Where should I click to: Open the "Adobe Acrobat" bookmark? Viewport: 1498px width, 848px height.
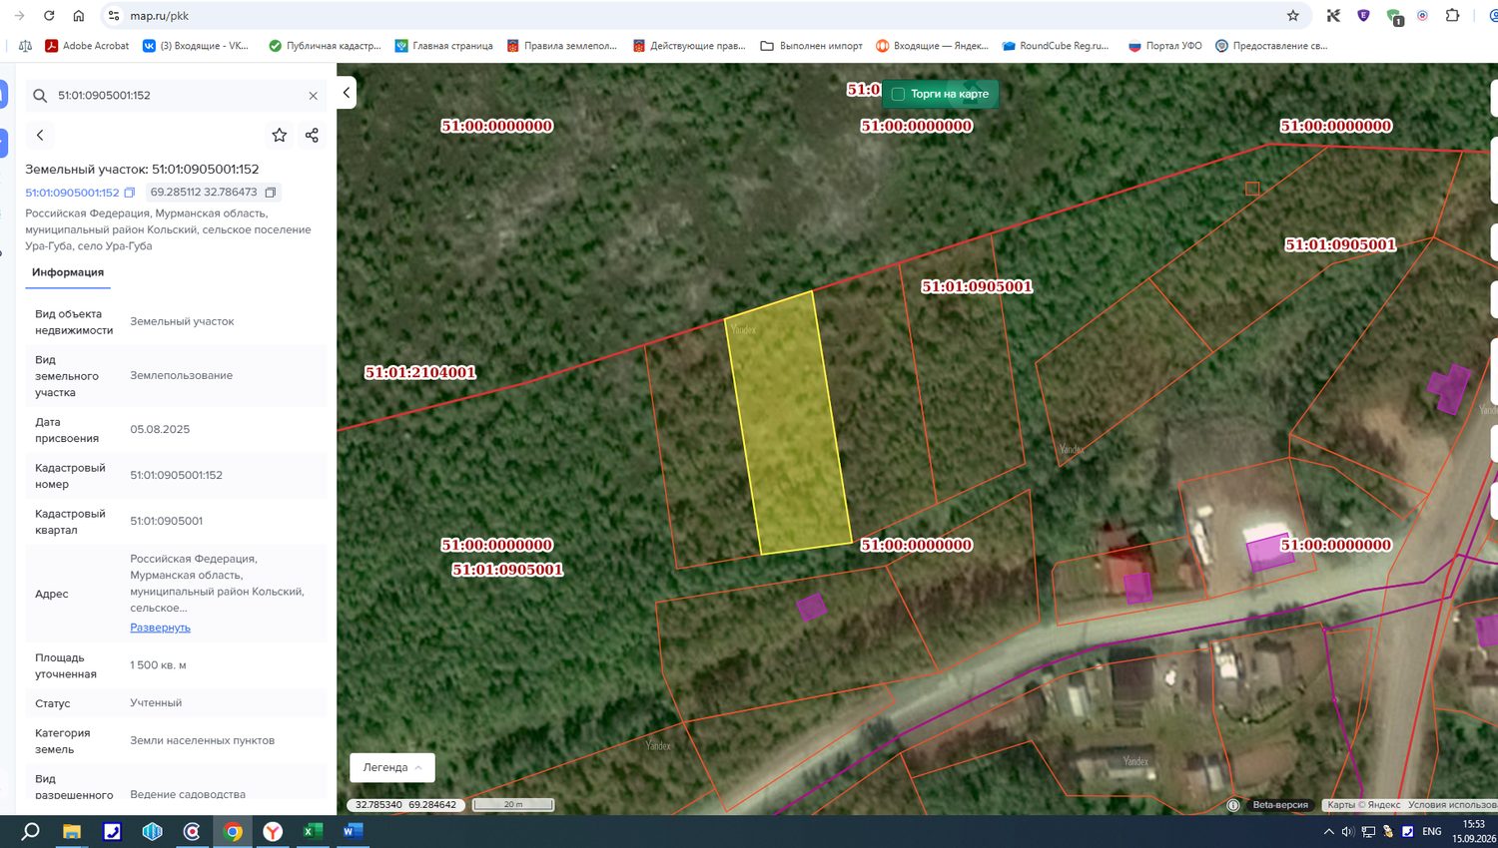(87, 46)
